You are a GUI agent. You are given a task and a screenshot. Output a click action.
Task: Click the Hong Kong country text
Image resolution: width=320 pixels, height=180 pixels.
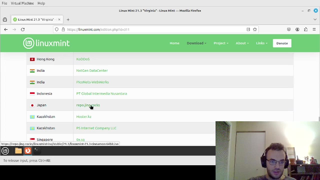coord(45,59)
